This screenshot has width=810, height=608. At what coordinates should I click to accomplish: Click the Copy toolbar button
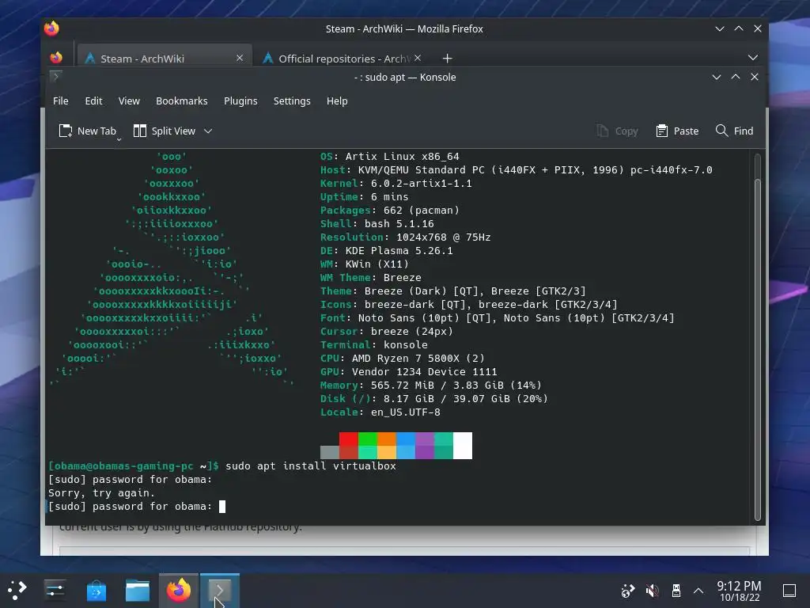(x=617, y=131)
